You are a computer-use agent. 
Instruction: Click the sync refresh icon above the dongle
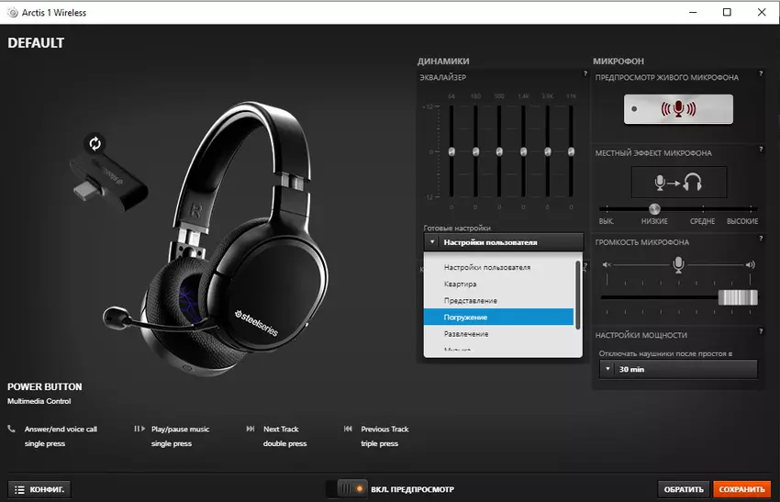[94, 143]
